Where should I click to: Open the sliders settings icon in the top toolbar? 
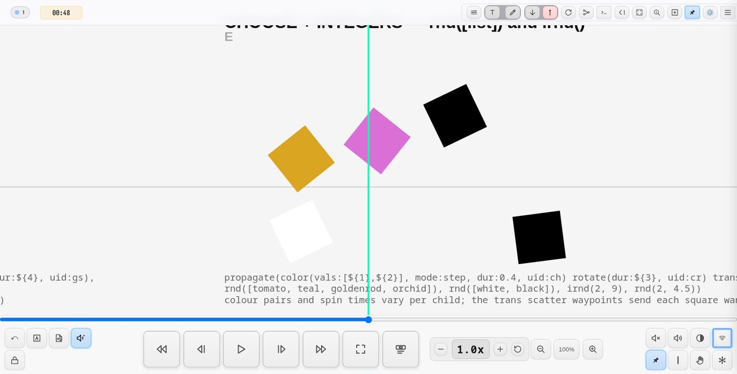(x=474, y=13)
